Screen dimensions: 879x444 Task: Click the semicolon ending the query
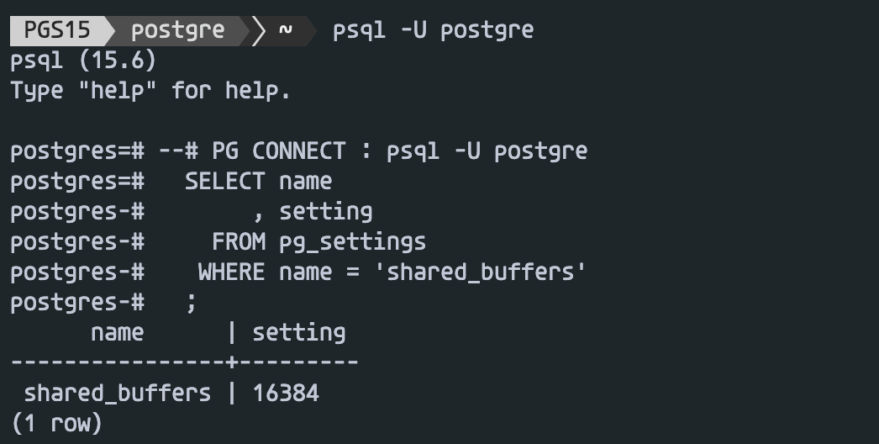click(x=192, y=303)
